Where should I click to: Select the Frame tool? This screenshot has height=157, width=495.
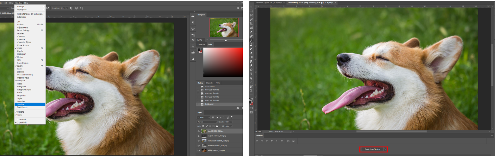251,28
